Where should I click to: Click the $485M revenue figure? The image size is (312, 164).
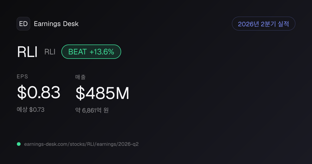(x=102, y=93)
